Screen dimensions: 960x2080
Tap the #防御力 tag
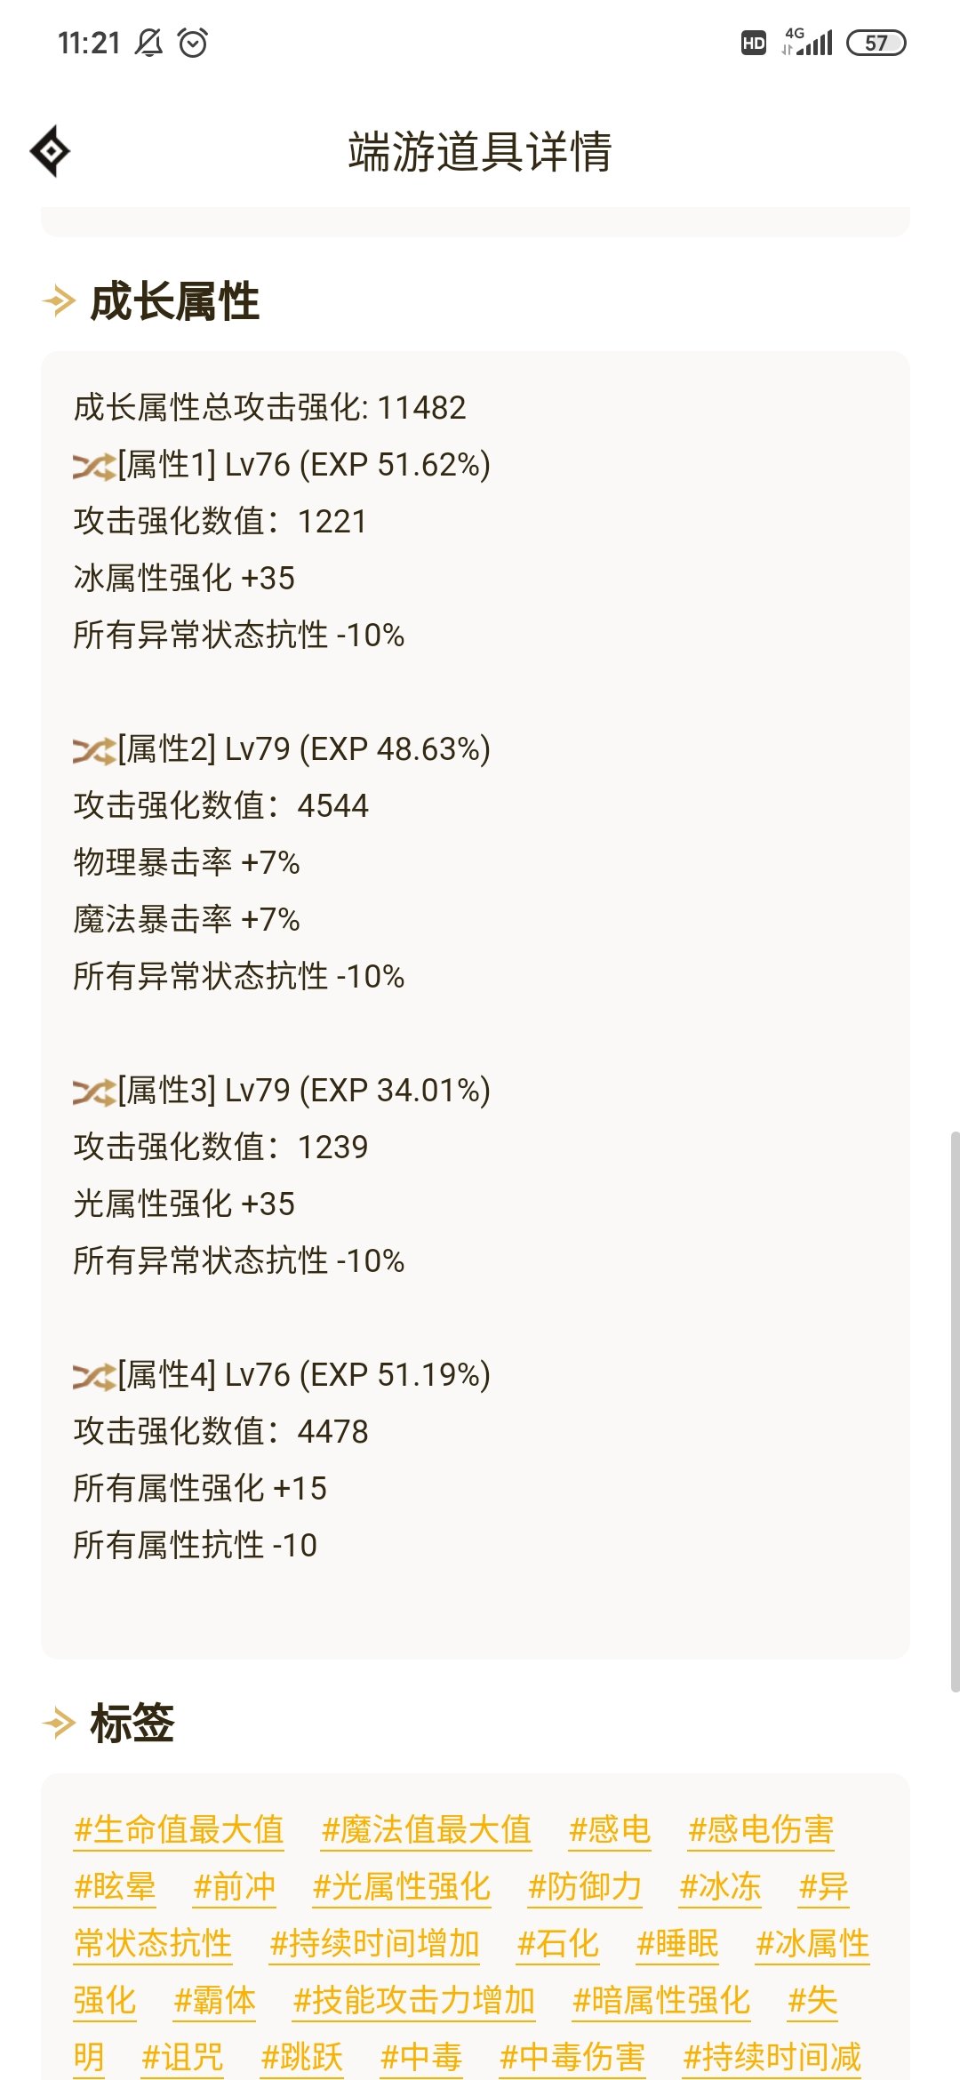585,1886
